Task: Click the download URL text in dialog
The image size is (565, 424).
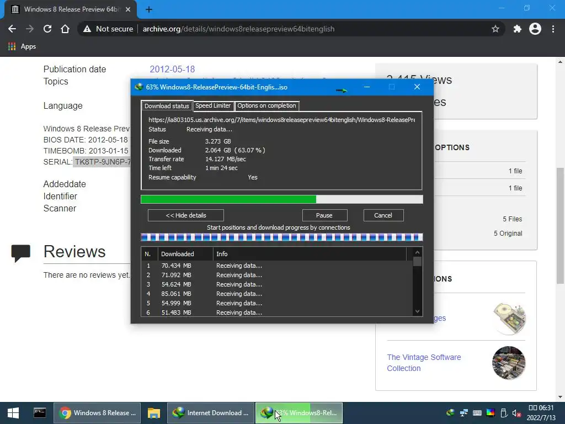Action: pyautogui.click(x=282, y=120)
